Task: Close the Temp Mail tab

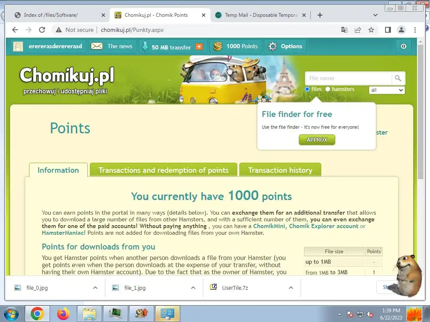Action: (304, 15)
